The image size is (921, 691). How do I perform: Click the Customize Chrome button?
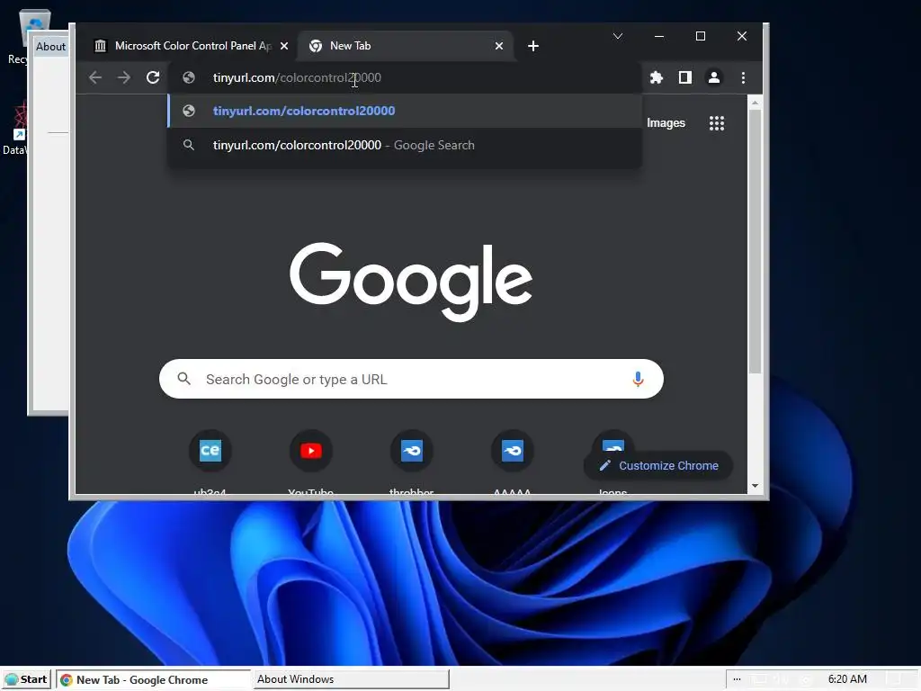click(657, 465)
